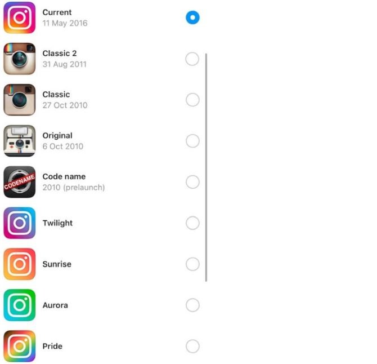The image size is (377, 364).
Task: Pick the Aurora radio button
Action: 192,305
